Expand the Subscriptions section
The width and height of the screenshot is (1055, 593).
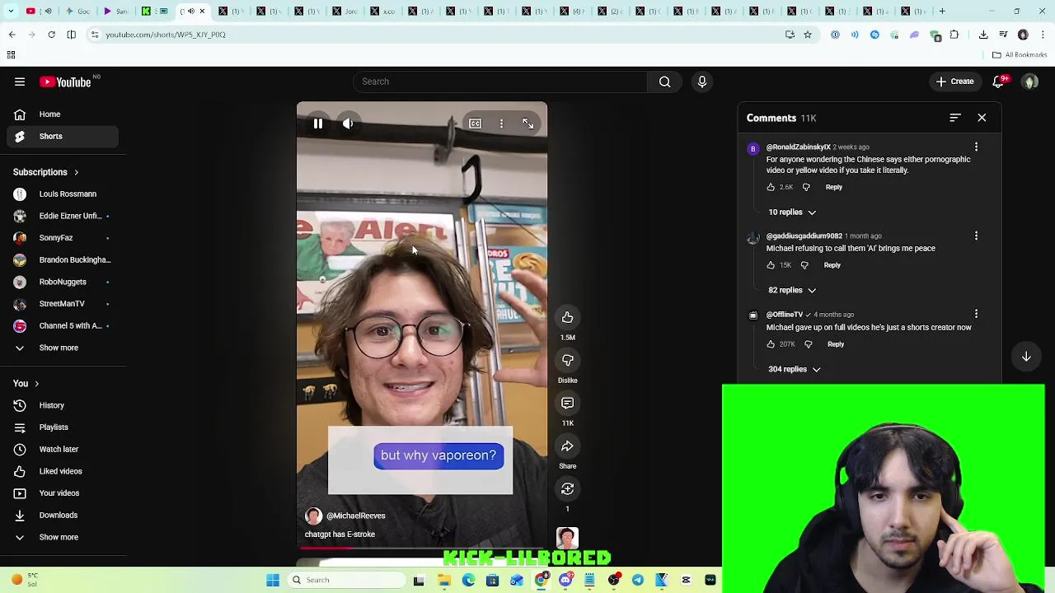[46, 172]
